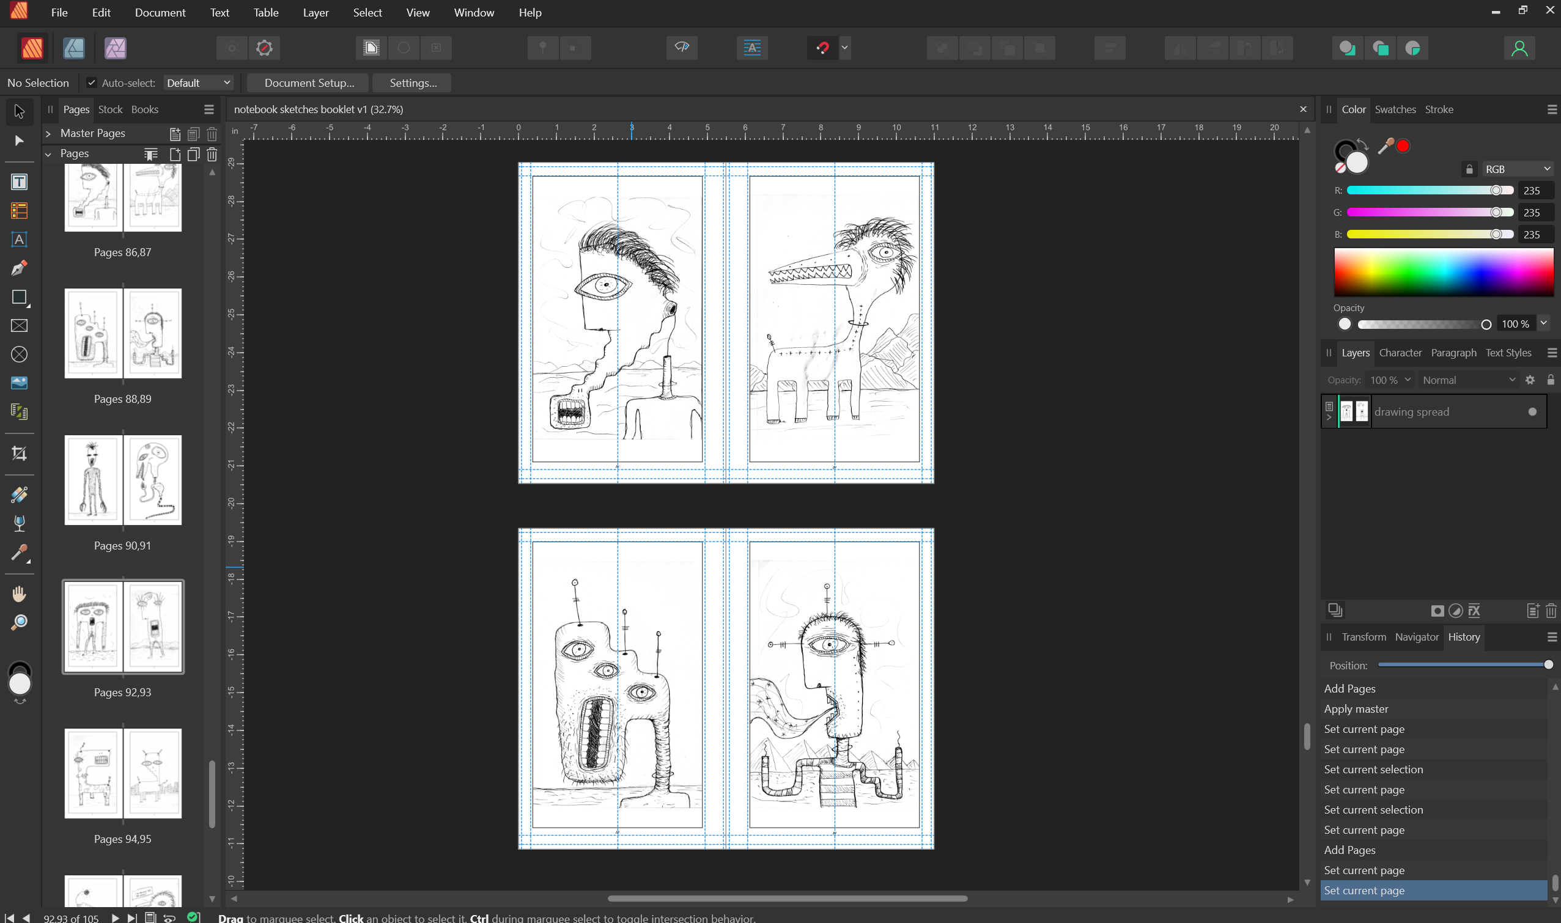This screenshot has height=923, width=1561.
Task: Switch to Photo Persona icon
Action: (x=115, y=48)
